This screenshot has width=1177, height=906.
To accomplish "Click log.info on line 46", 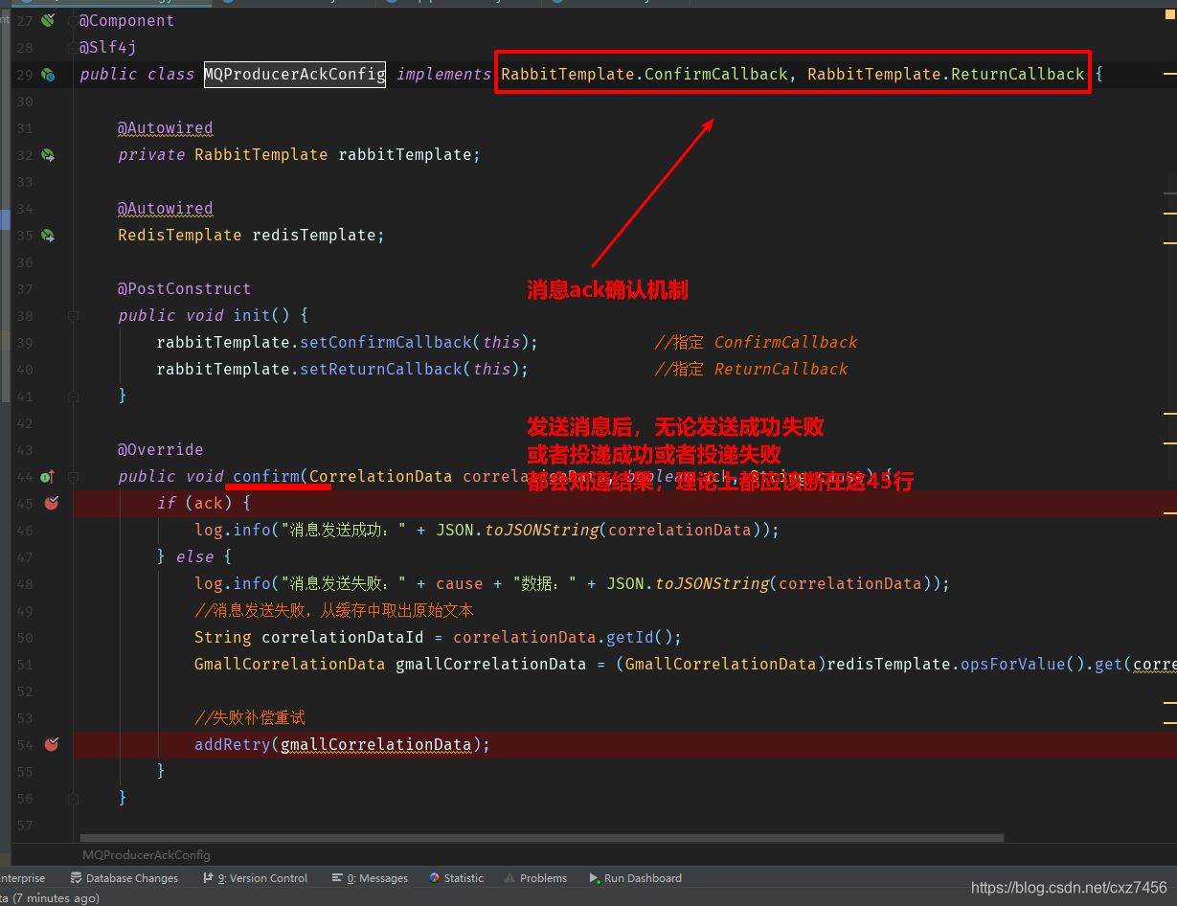I will 233,530.
